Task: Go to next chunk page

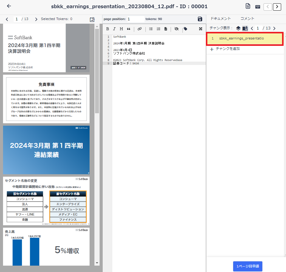Action: point(274,28)
